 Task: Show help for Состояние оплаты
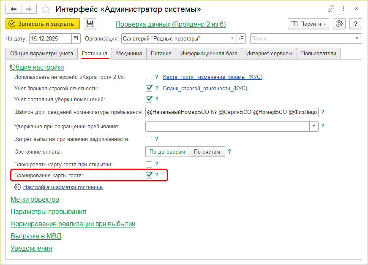(229, 151)
